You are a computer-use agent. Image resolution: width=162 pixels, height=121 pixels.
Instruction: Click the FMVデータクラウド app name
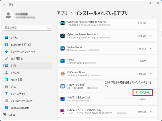(x=76, y=85)
